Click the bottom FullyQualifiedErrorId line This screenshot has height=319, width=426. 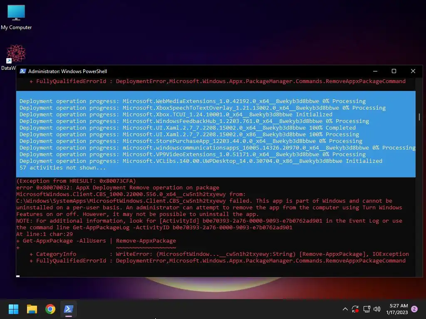click(x=217, y=261)
